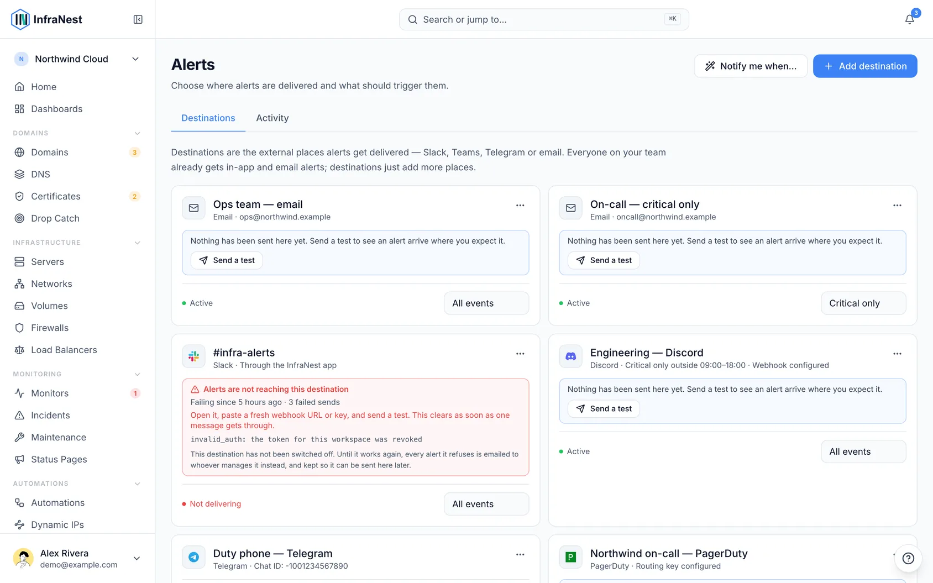Collapse the Infrastructure sidebar section

tap(138, 243)
